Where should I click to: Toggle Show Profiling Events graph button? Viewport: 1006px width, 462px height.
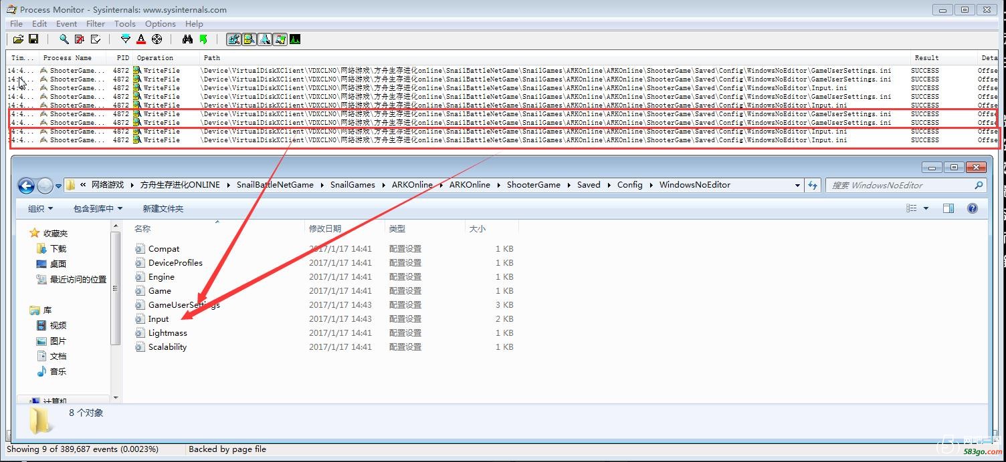pos(295,39)
